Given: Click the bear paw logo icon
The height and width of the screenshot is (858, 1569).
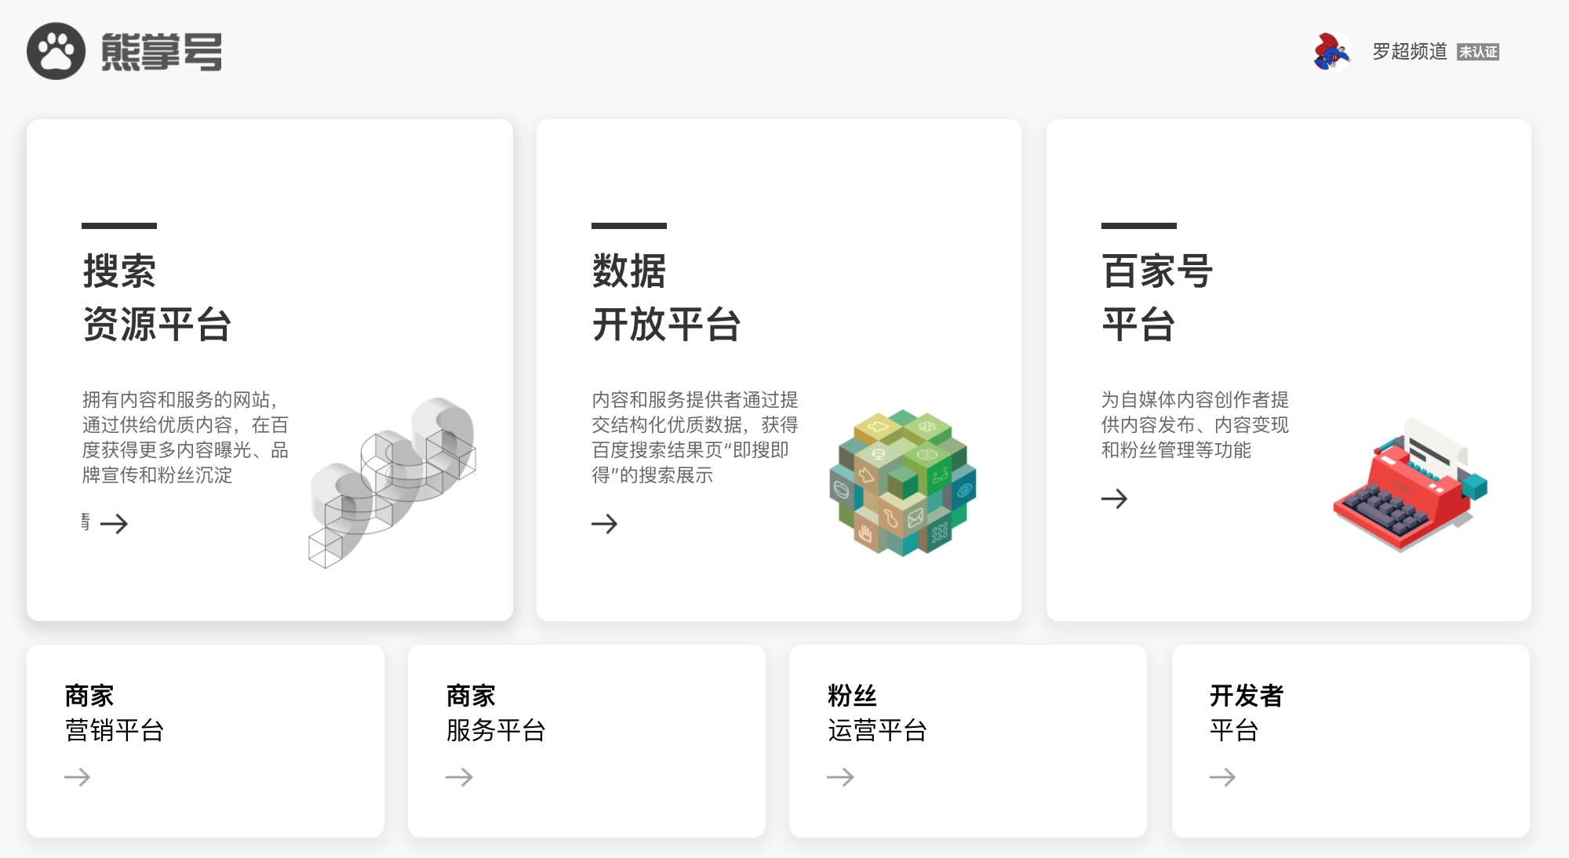Looking at the screenshot, I should tap(56, 51).
